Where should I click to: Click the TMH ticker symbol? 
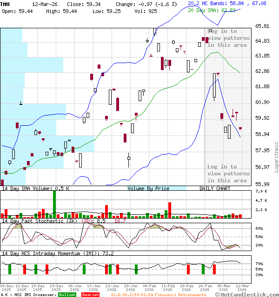click(5, 4)
